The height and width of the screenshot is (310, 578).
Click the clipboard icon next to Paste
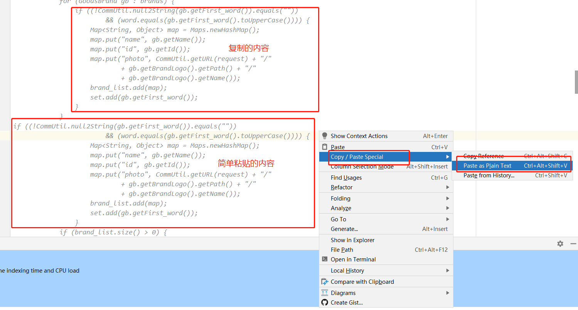tap(324, 147)
